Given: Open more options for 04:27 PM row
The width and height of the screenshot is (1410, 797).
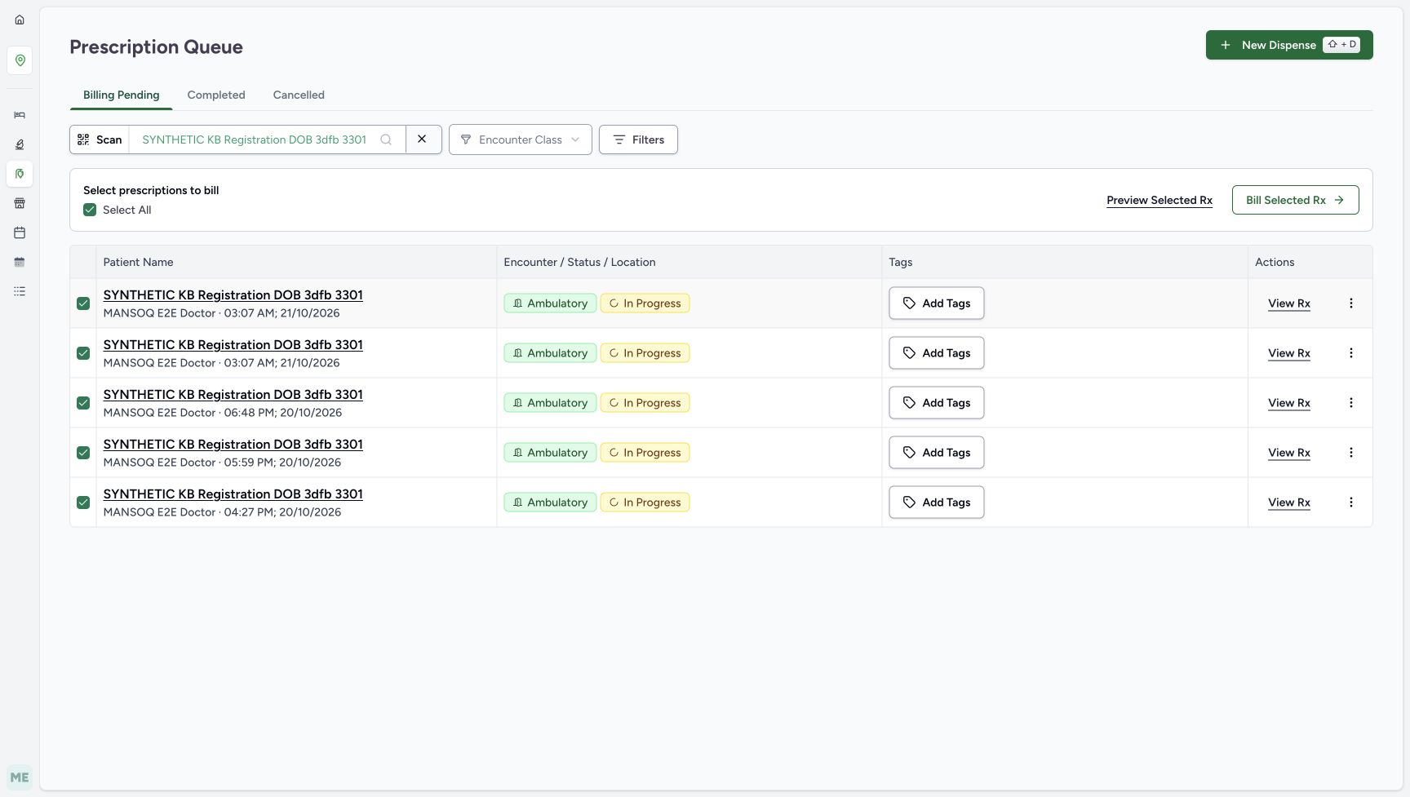Looking at the screenshot, I should click(1351, 503).
